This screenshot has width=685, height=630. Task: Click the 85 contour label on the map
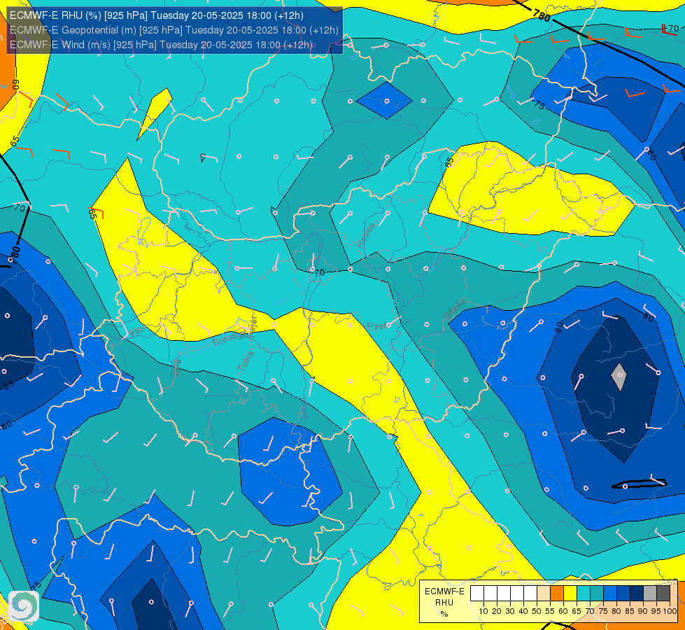[x=8, y=385]
